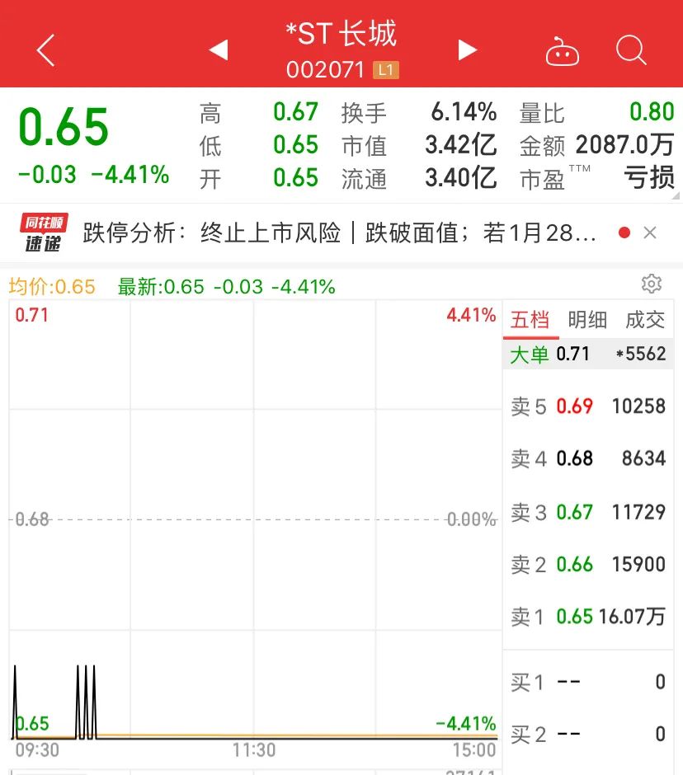The width and height of the screenshot is (683, 775).
Task: Select the 卖1 order row at 0.65
Action: 587,617
